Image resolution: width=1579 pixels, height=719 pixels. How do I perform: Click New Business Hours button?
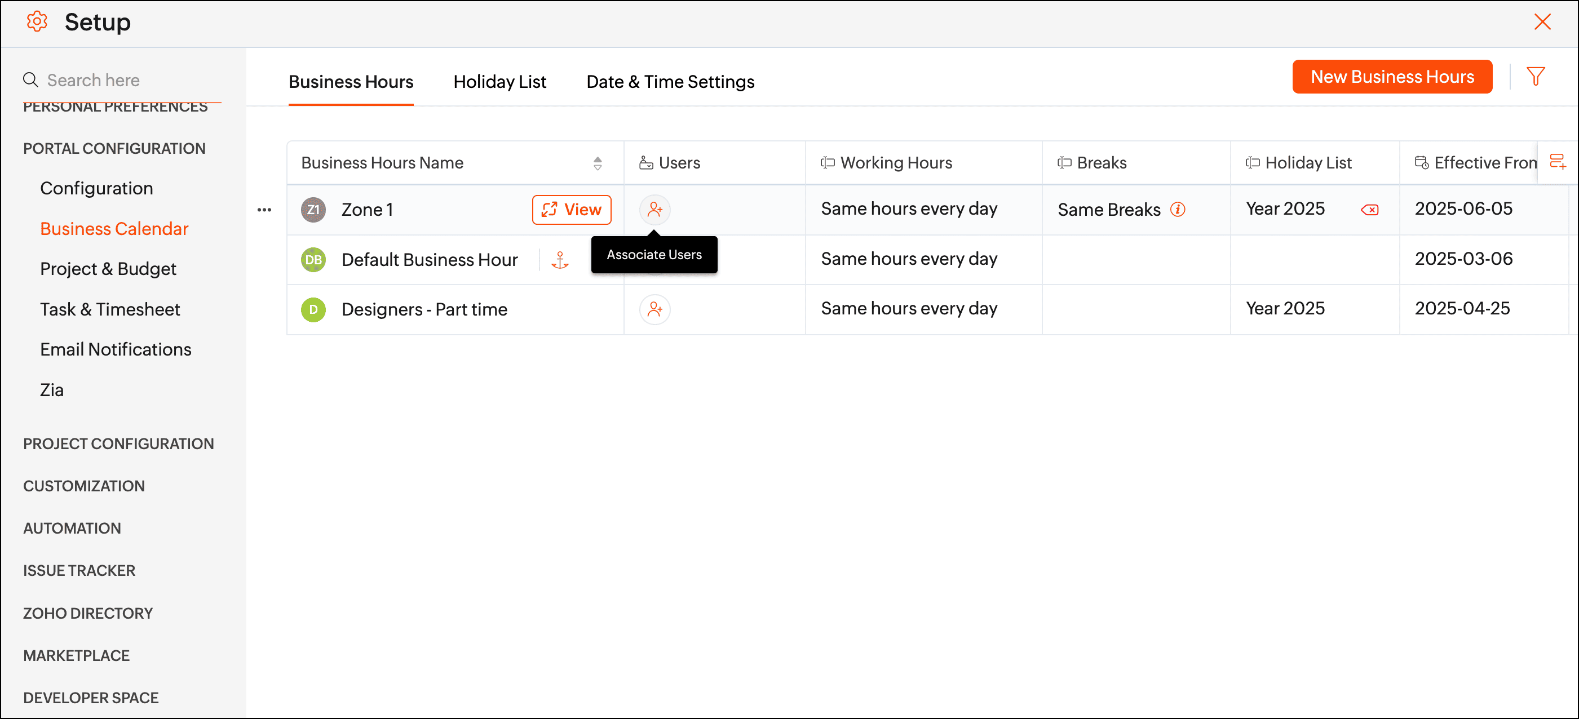tap(1391, 77)
